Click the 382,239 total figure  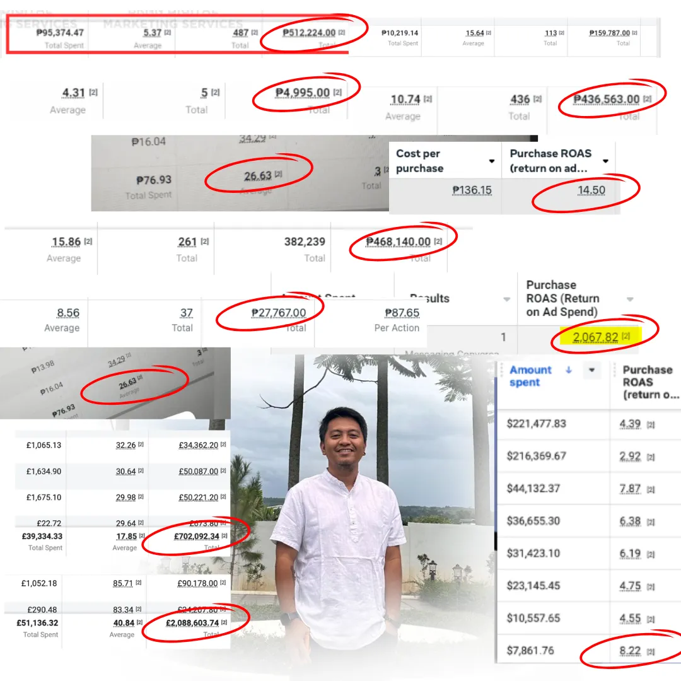click(x=305, y=242)
